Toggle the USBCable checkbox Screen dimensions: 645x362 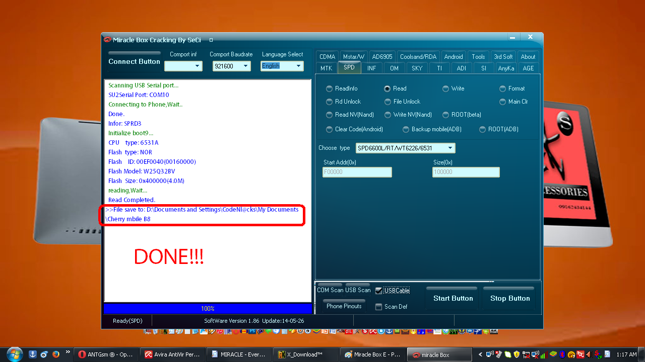click(x=379, y=291)
